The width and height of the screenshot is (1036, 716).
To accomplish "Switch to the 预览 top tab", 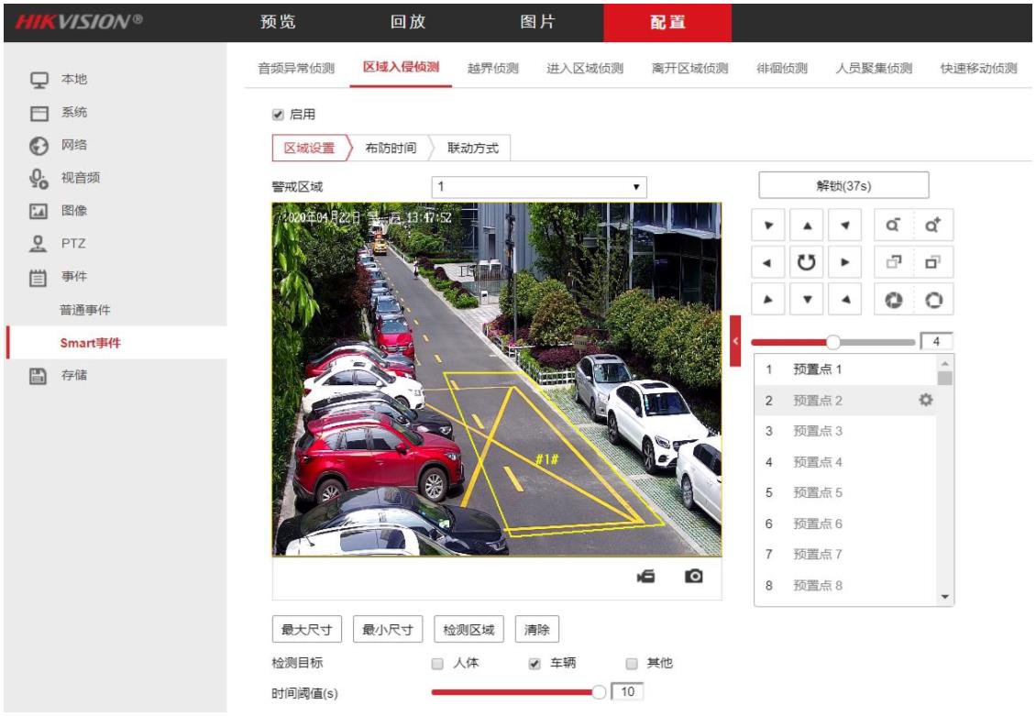I will [x=278, y=22].
